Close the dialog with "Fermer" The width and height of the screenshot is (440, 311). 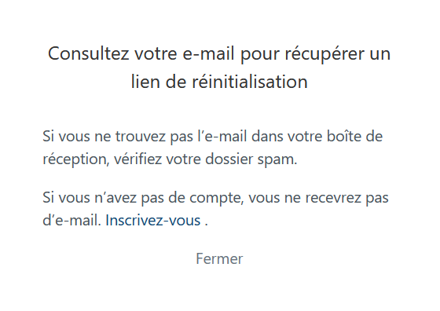[x=219, y=258]
